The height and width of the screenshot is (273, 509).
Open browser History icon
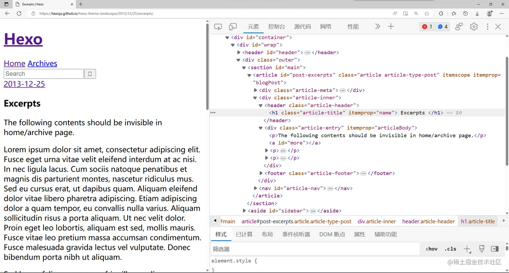tap(466, 13)
